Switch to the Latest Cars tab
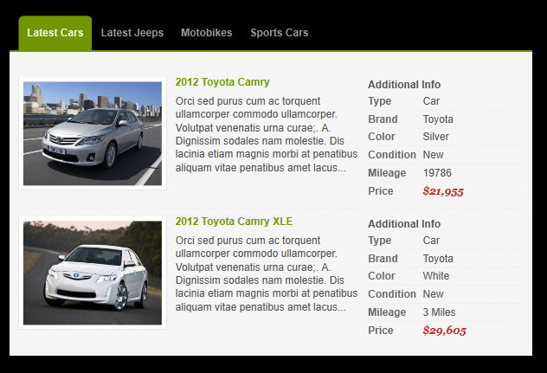This screenshot has width=547, height=373. pos(55,33)
